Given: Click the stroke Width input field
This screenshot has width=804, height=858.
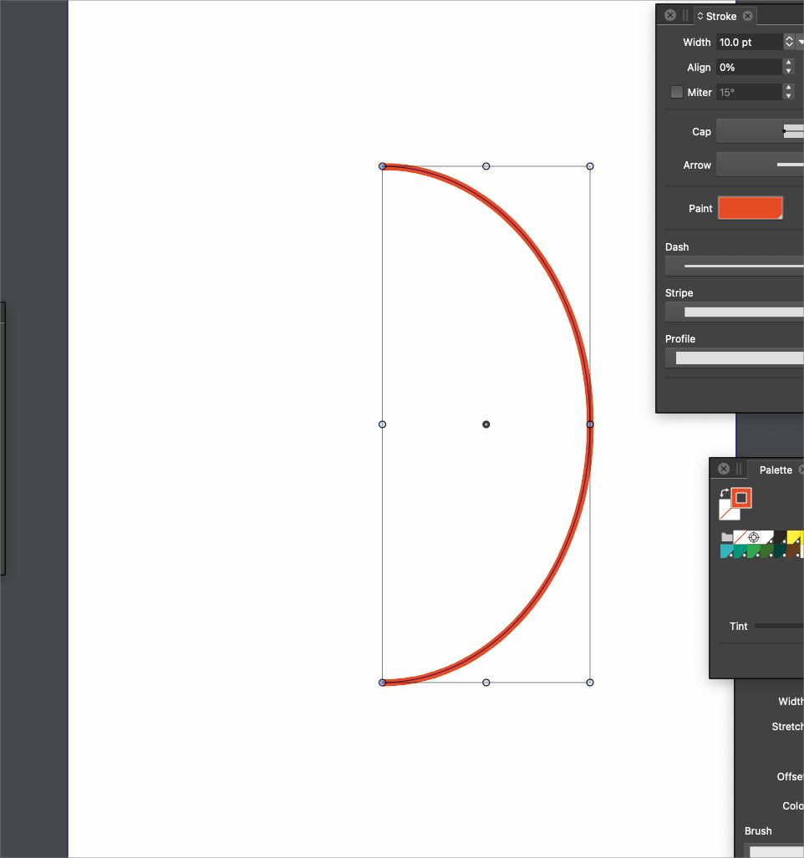Looking at the screenshot, I should click(749, 42).
